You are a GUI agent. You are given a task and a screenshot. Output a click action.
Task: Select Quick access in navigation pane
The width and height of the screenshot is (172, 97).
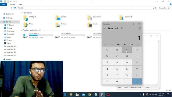[x=10, y=14]
